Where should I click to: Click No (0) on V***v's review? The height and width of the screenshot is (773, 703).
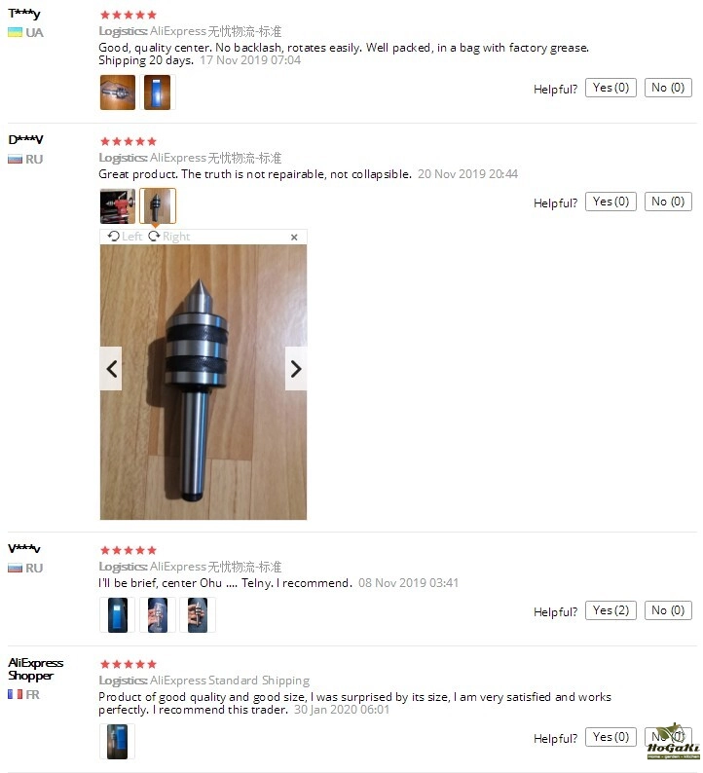point(668,610)
